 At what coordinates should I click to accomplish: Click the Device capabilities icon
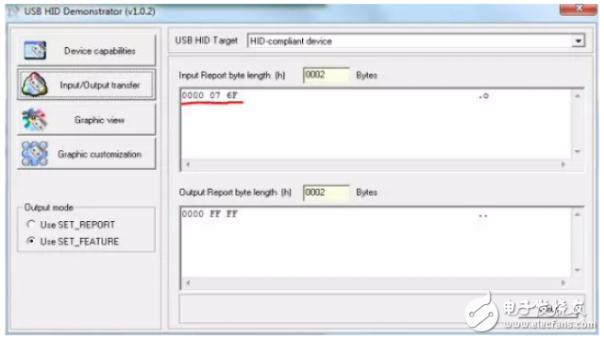coord(35,50)
